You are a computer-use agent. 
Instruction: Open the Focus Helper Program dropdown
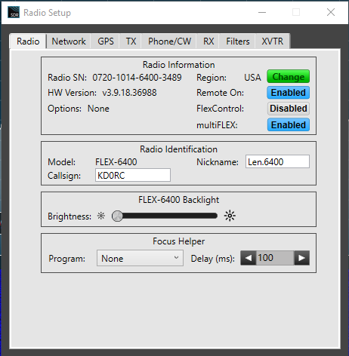pyautogui.click(x=140, y=258)
